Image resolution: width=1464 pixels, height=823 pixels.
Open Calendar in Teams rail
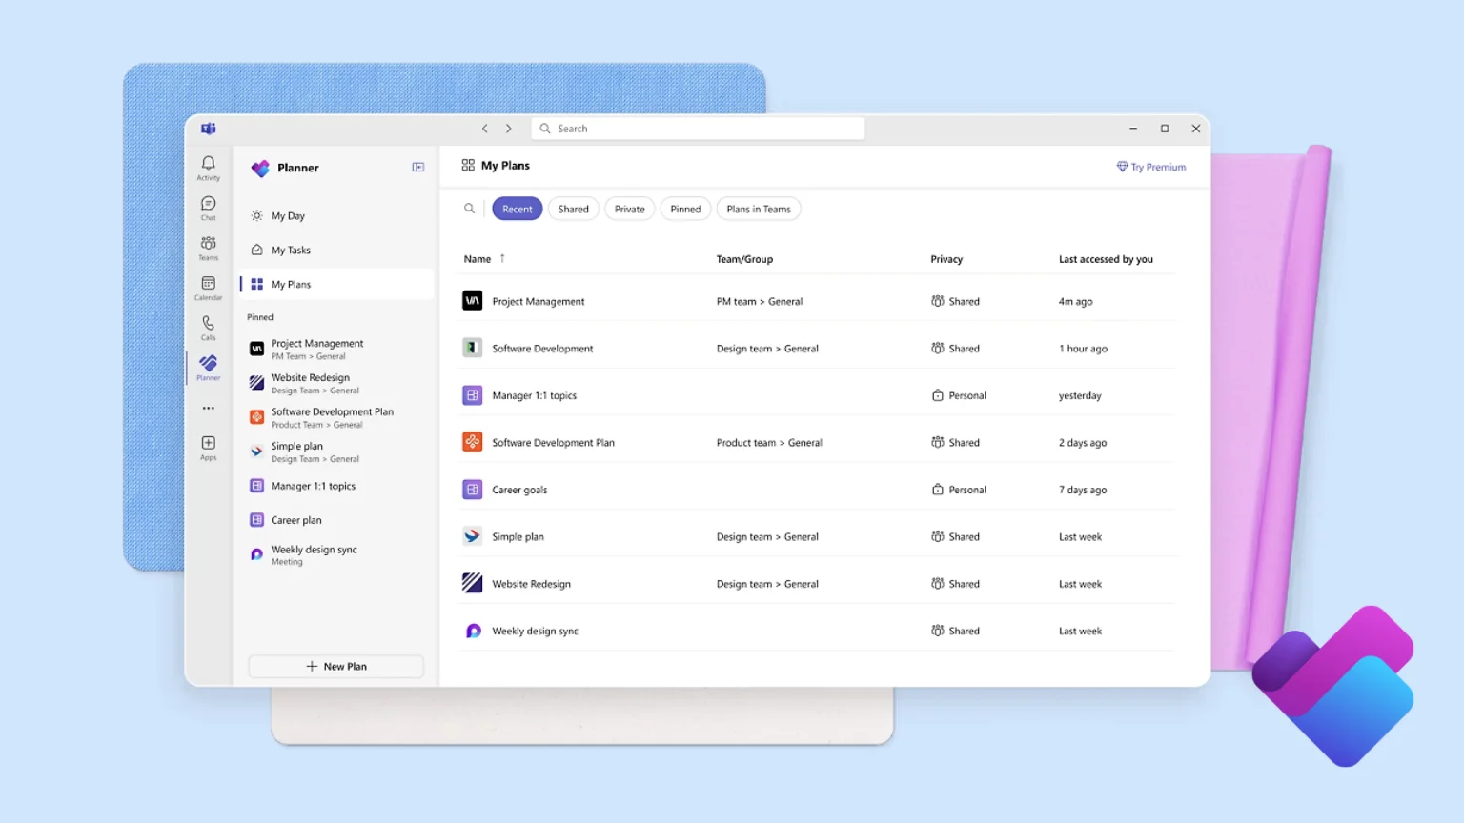pos(208,287)
